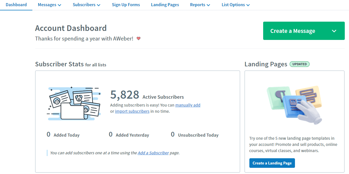Click the Added Today stat

[x=63, y=135]
